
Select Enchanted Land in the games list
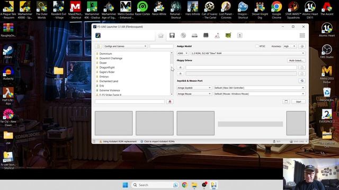[x=109, y=81]
